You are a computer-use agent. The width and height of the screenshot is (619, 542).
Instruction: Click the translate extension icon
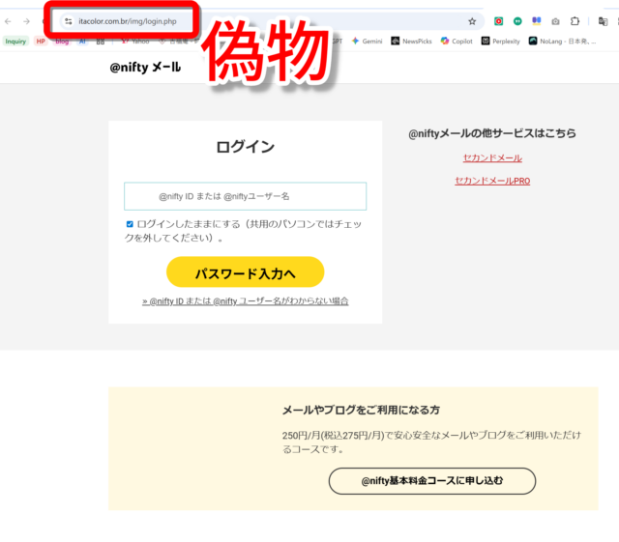pos(603,21)
